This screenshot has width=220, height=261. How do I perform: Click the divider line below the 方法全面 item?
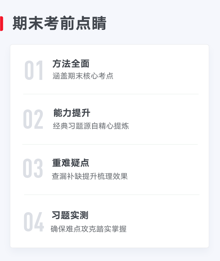[111, 94]
